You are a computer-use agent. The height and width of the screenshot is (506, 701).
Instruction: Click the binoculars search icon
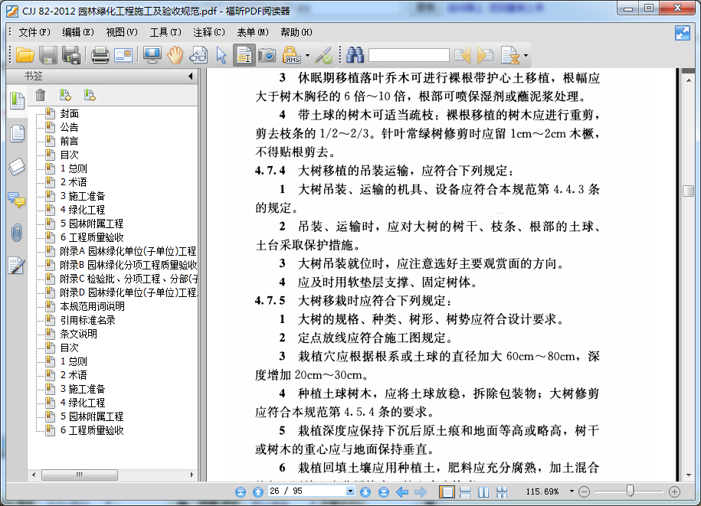pyautogui.click(x=355, y=55)
